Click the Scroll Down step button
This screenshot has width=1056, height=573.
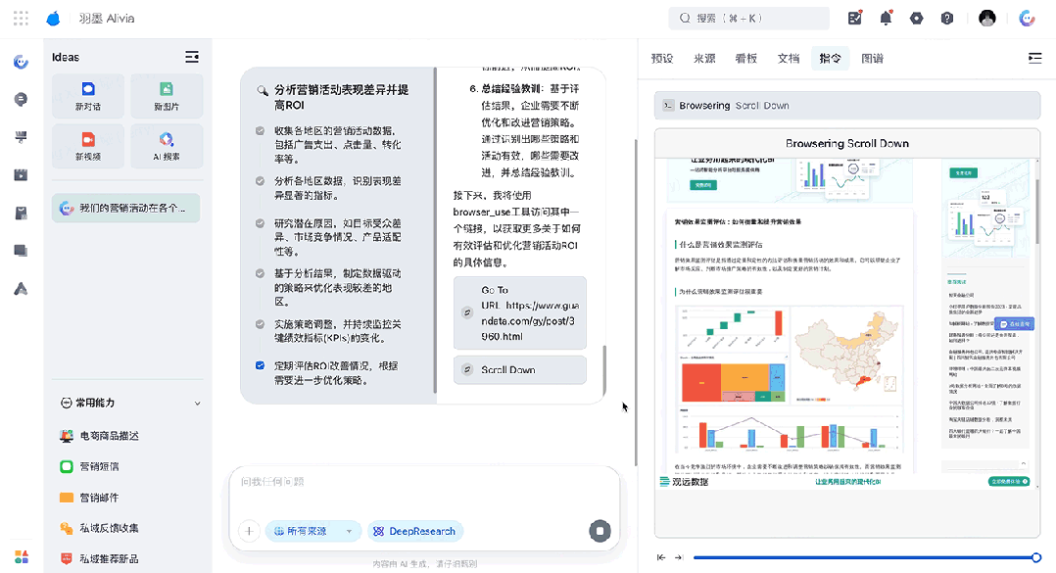519,370
